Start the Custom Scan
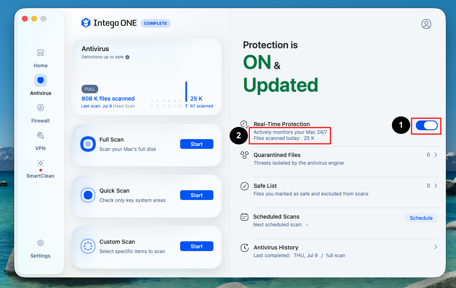The width and height of the screenshot is (456, 288). coord(197,246)
